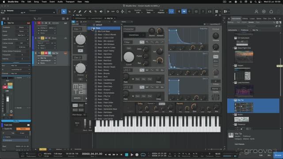This screenshot has height=159, width=283.
Task: Select the Mai Tai thumbnail in Browser
Action: pos(244,107)
